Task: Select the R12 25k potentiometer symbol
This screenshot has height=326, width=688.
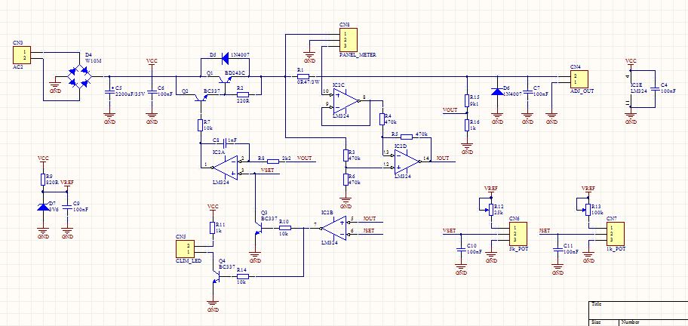Action: [491, 207]
